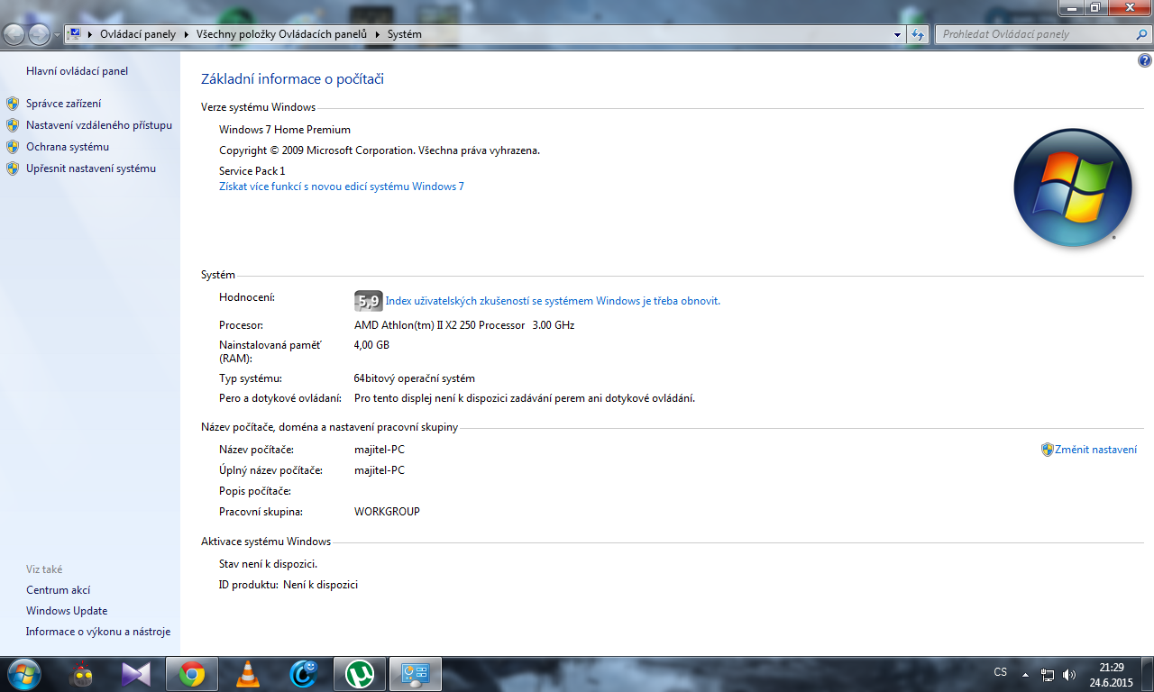Click the help question mark icon
The image size is (1154, 692).
pyautogui.click(x=1145, y=60)
